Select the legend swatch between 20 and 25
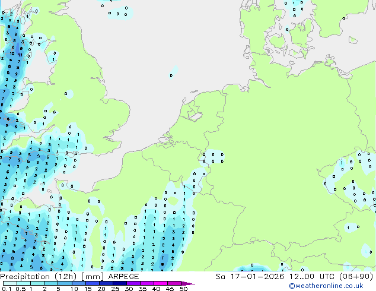The width and height of the screenshot is (376, 291). pyautogui.click(x=106, y=283)
